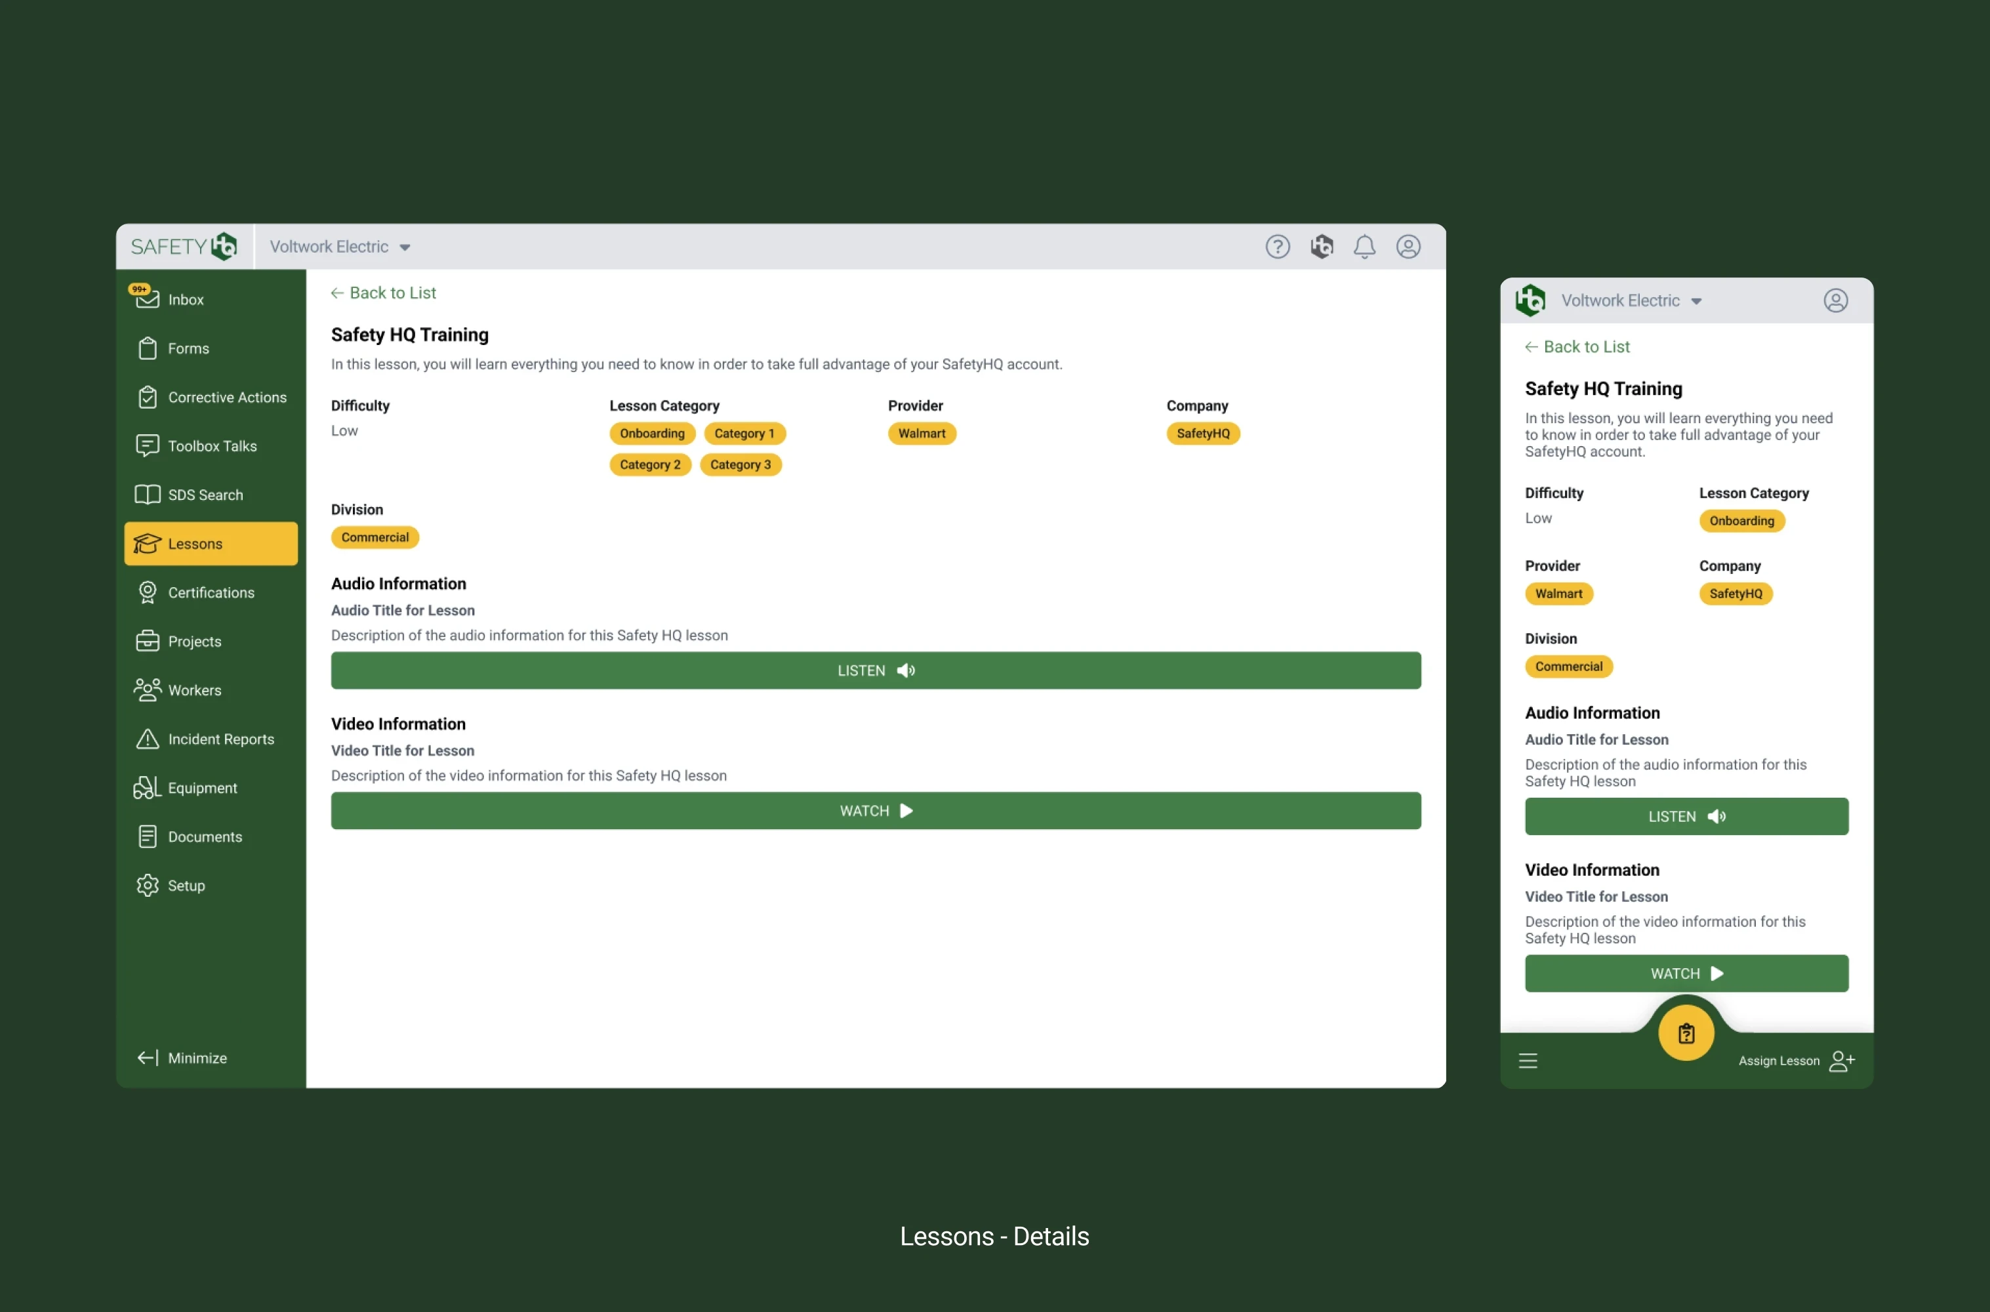Expand the Voltwork Electric mobile dropdown
1990x1312 pixels.
click(x=1696, y=301)
